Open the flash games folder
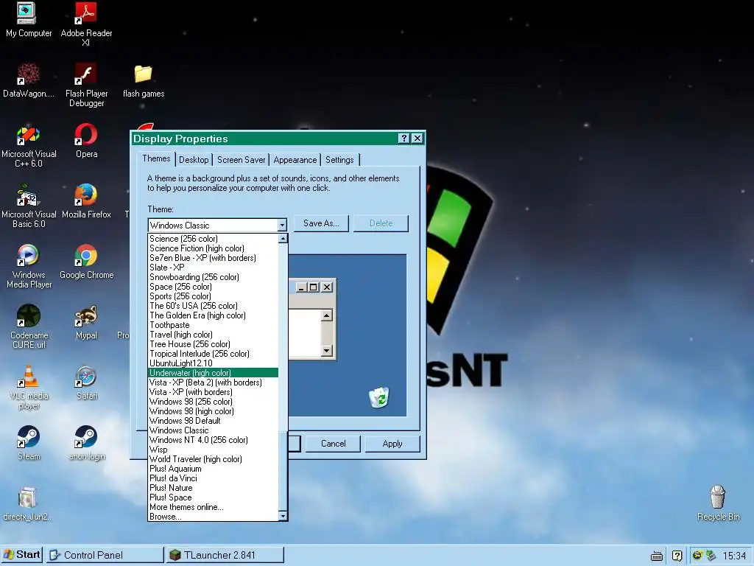The width and height of the screenshot is (754, 566). point(144,80)
